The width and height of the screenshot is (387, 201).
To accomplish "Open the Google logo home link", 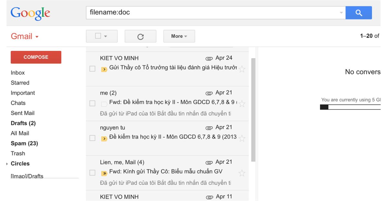I will tap(30, 14).
